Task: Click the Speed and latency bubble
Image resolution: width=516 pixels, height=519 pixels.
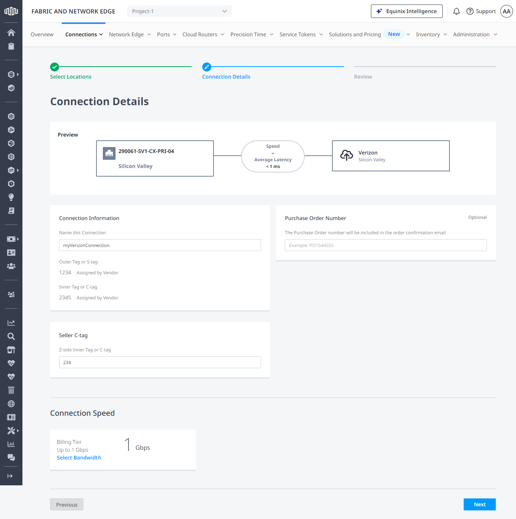Action: click(x=273, y=156)
